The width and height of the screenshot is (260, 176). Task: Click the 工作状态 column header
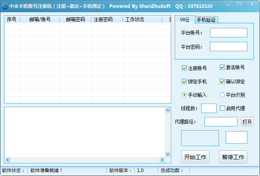coord(142,19)
